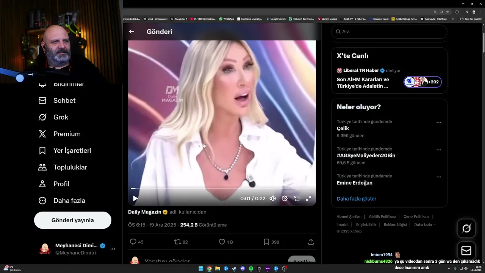This screenshot has height=273, width=485.
Task: Open more options for Emine Erdoğan trend
Action: (x=439, y=177)
